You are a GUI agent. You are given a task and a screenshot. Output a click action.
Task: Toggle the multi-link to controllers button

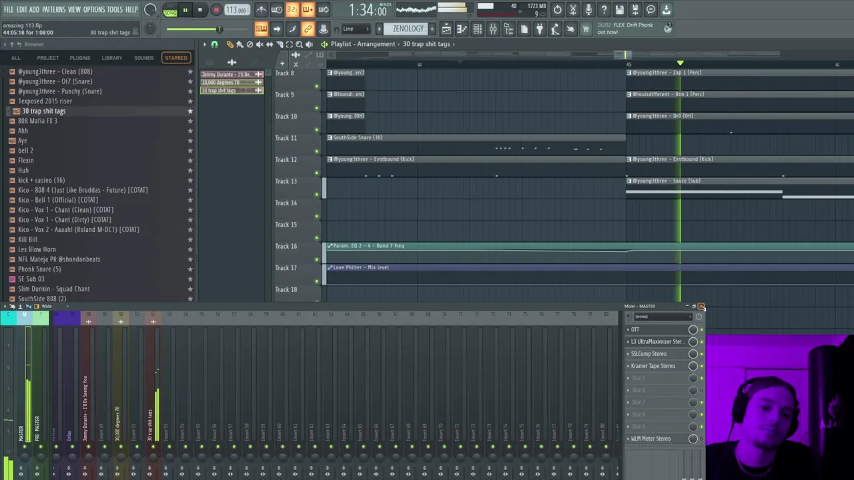click(308, 29)
